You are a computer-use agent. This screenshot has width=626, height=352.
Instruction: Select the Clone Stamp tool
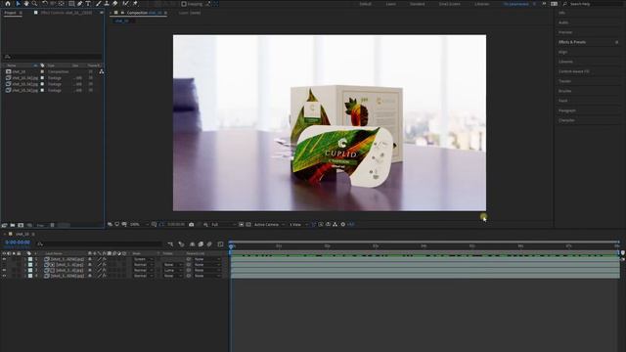[x=107, y=4]
